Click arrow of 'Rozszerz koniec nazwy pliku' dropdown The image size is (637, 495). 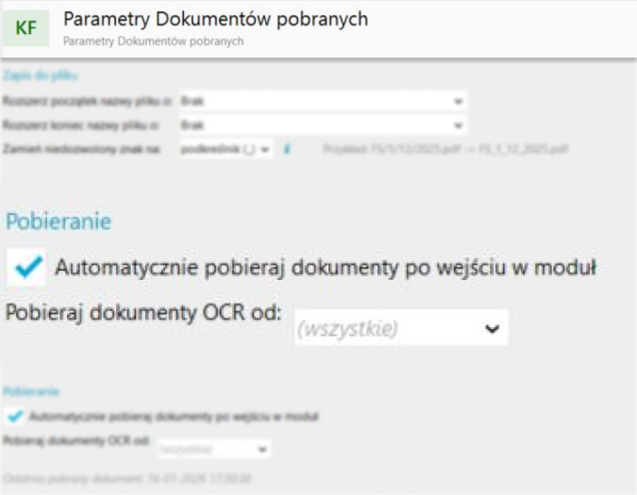(458, 124)
